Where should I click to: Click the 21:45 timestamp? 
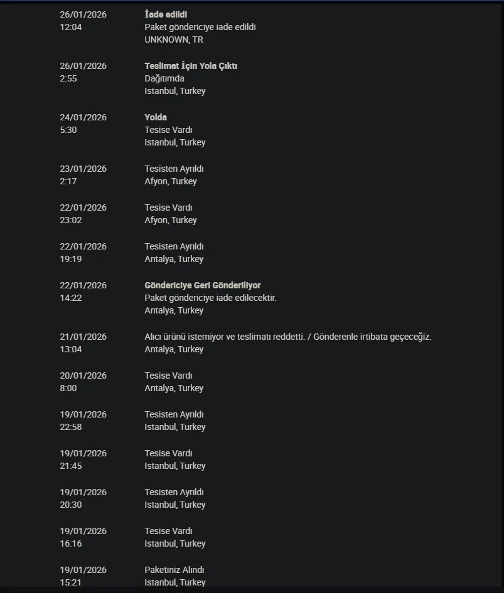click(x=71, y=466)
